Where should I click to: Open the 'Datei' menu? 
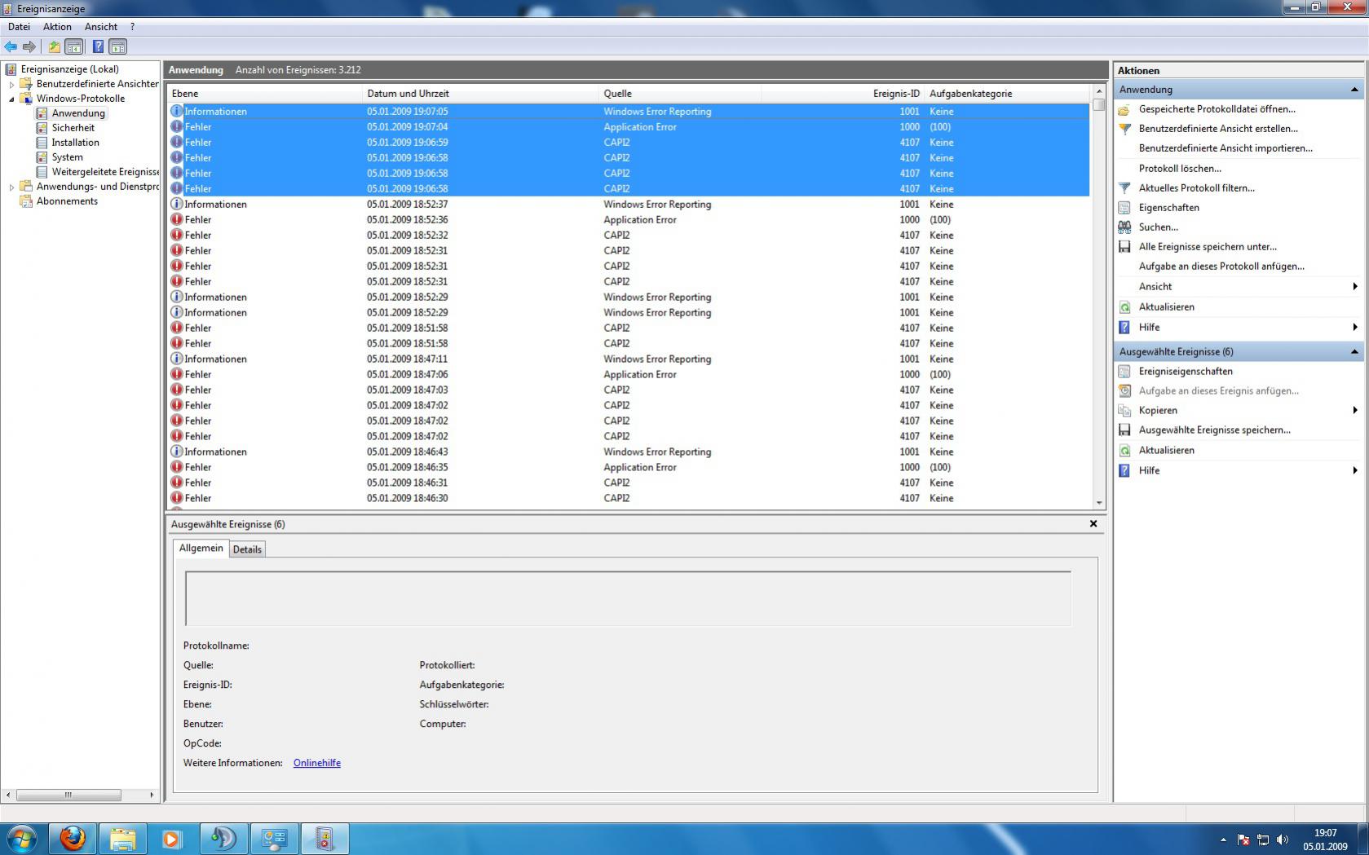click(19, 27)
